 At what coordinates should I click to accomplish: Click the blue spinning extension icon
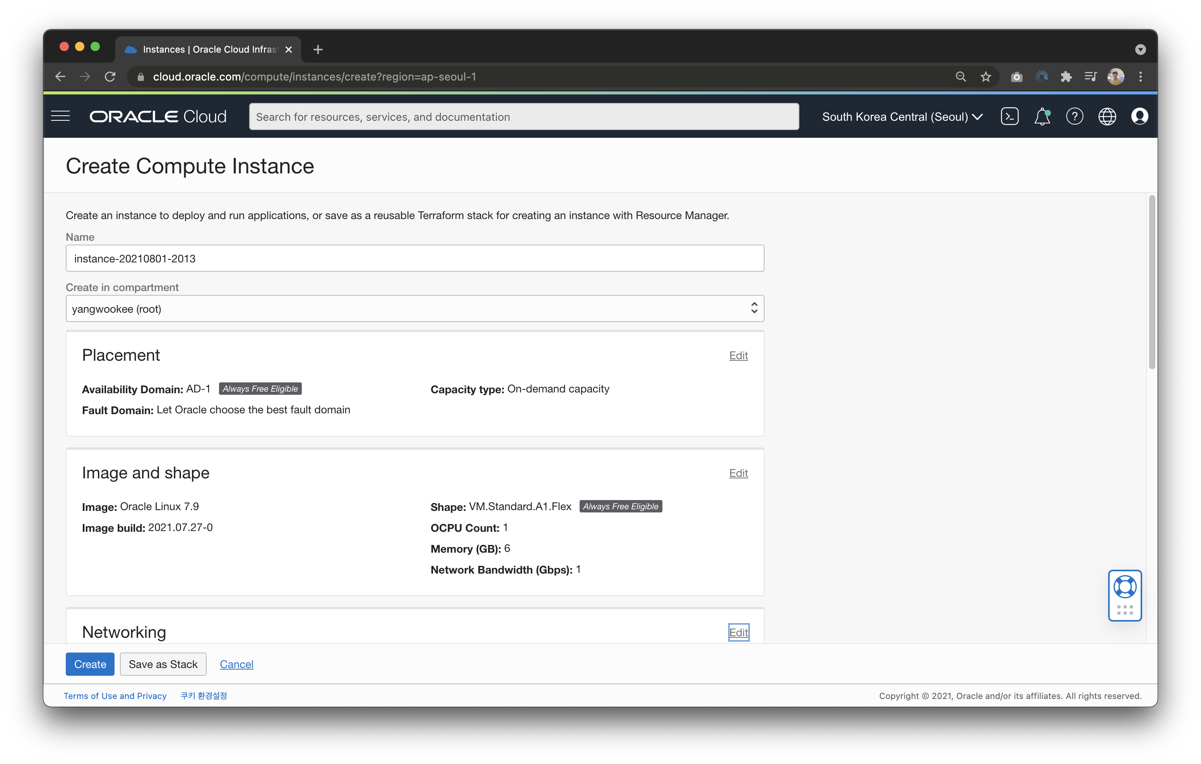tap(1042, 76)
